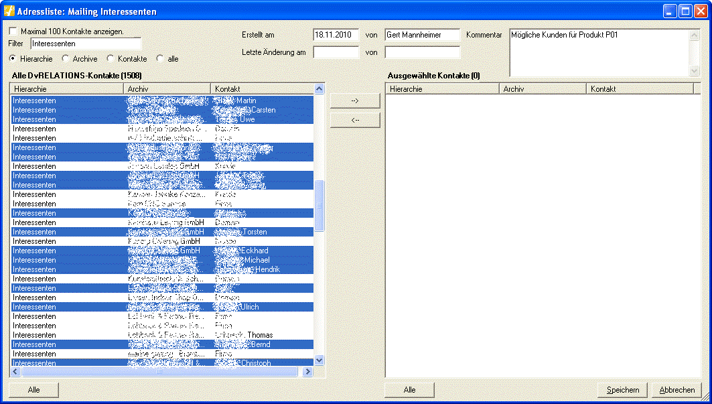Click the Kommentar box scroll-up arrow
The height and width of the screenshot is (404, 712).
click(x=695, y=35)
